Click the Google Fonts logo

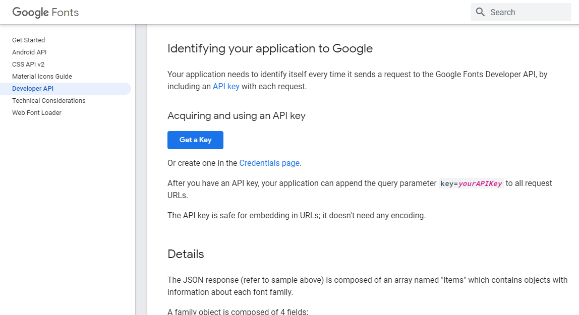(x=45, y=12)
